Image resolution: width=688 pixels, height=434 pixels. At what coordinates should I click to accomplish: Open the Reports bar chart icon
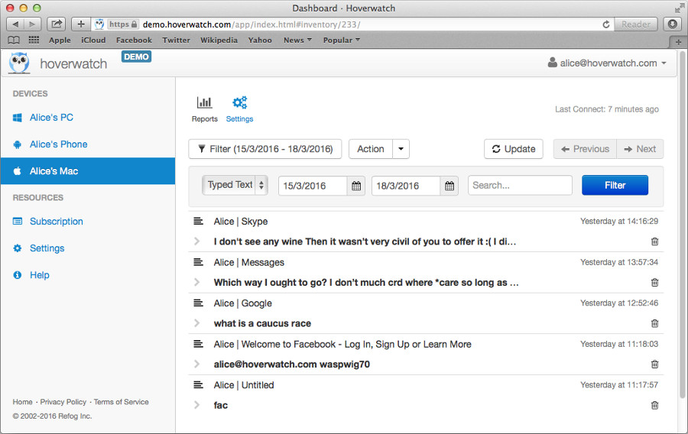(x=204, y=103)
